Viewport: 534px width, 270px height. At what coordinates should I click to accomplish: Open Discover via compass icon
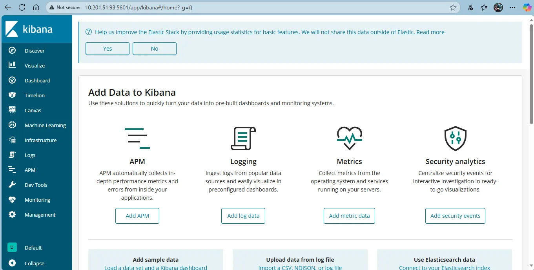(12, 50)
